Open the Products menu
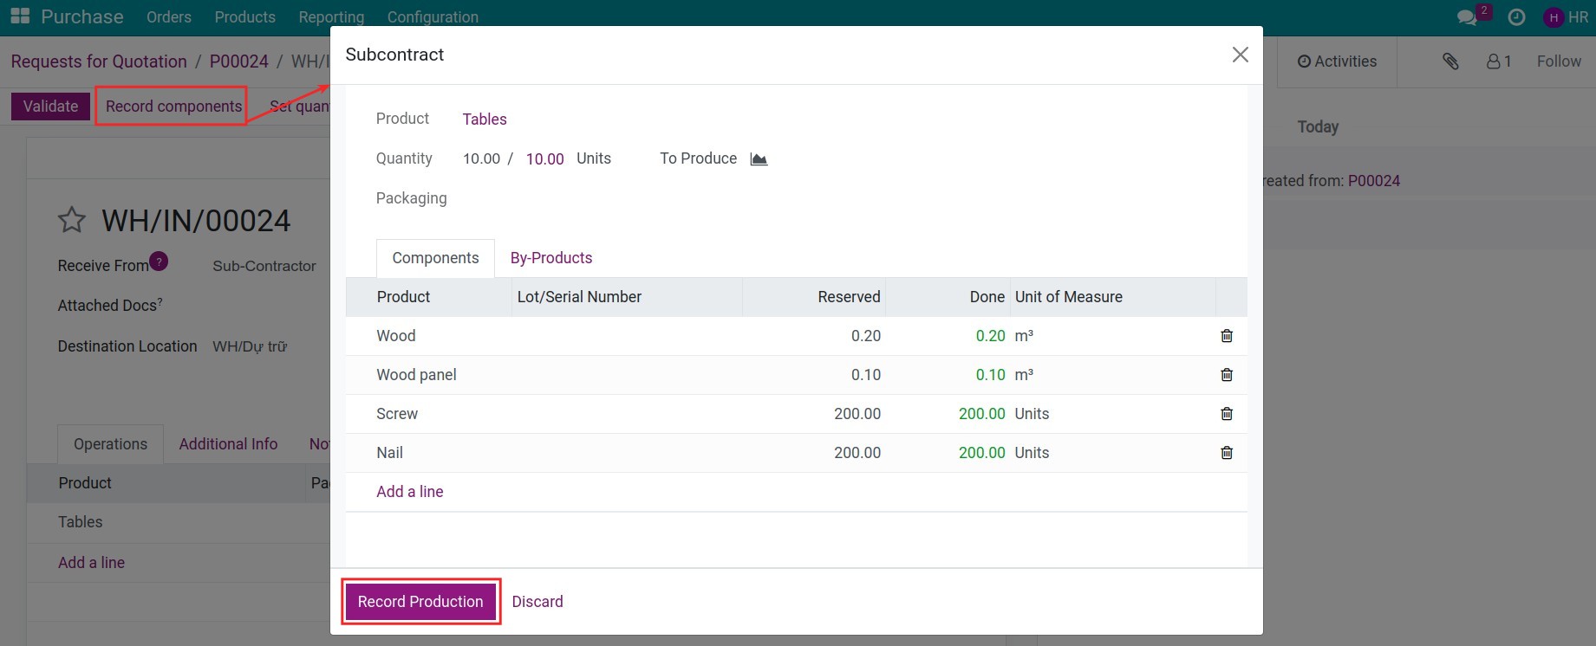Screen dimensions: 1596x646 245,17
